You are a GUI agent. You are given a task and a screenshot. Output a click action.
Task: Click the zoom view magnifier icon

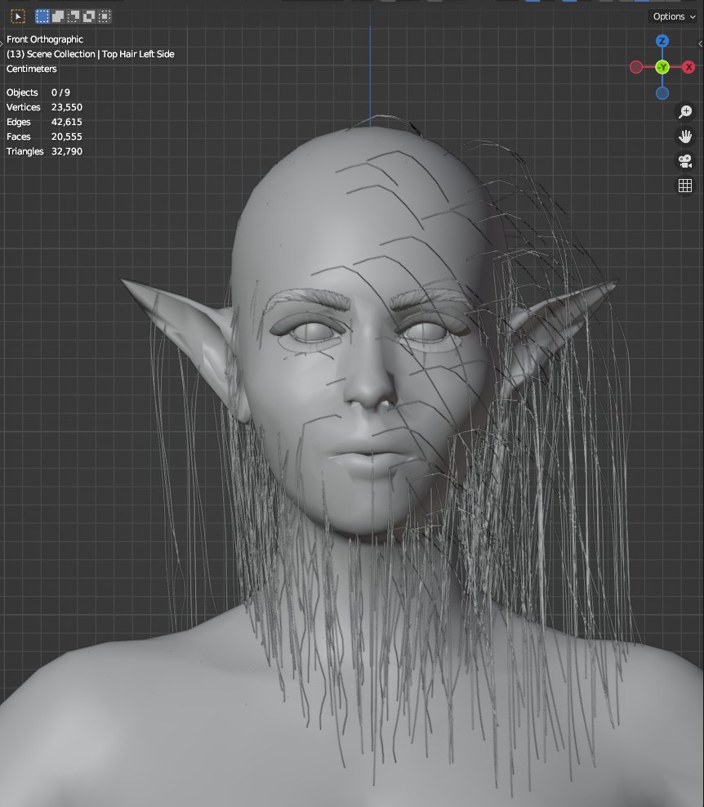685,112
